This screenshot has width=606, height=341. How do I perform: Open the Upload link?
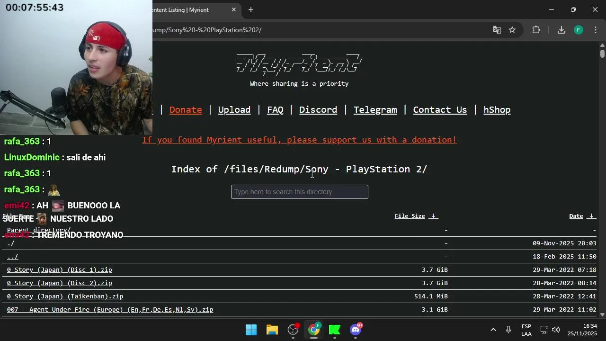pos(234,110)
